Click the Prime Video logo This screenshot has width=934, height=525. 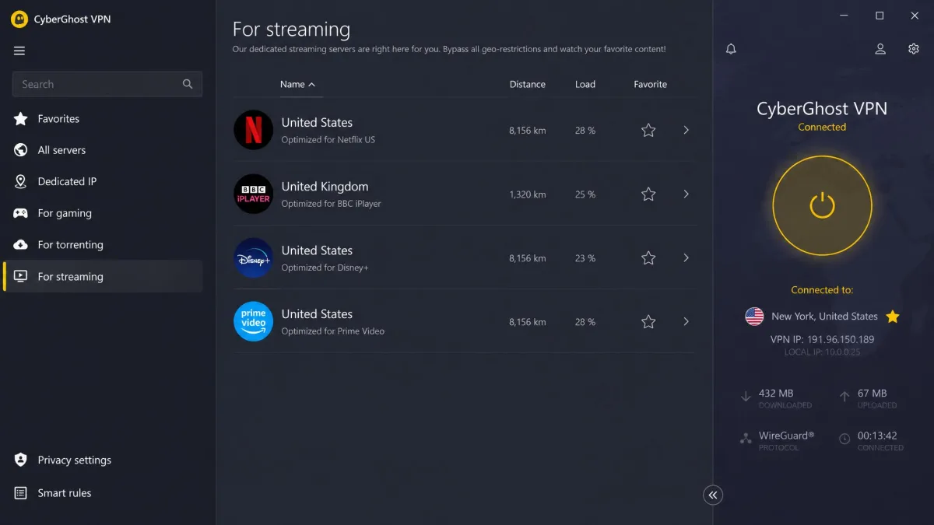tap(254, 322)
